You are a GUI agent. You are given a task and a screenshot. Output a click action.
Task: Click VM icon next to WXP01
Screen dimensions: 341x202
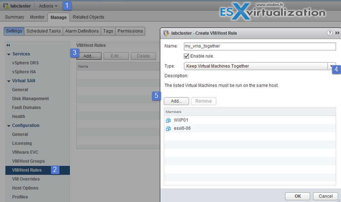coord(168,120)
